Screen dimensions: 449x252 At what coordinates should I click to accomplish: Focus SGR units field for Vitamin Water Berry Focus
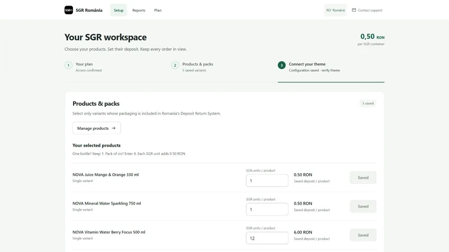(267, 238)
